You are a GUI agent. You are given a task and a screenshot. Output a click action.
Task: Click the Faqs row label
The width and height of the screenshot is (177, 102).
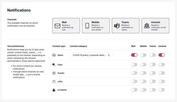60,65
